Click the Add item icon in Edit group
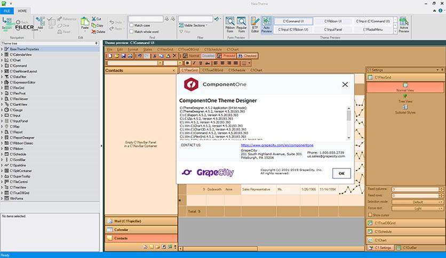The image size is (446, 258). (x=40, y=22)
